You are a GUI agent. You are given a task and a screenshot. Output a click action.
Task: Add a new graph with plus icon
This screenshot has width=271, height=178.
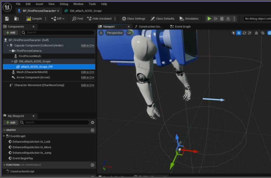click(x=92, y=130)
